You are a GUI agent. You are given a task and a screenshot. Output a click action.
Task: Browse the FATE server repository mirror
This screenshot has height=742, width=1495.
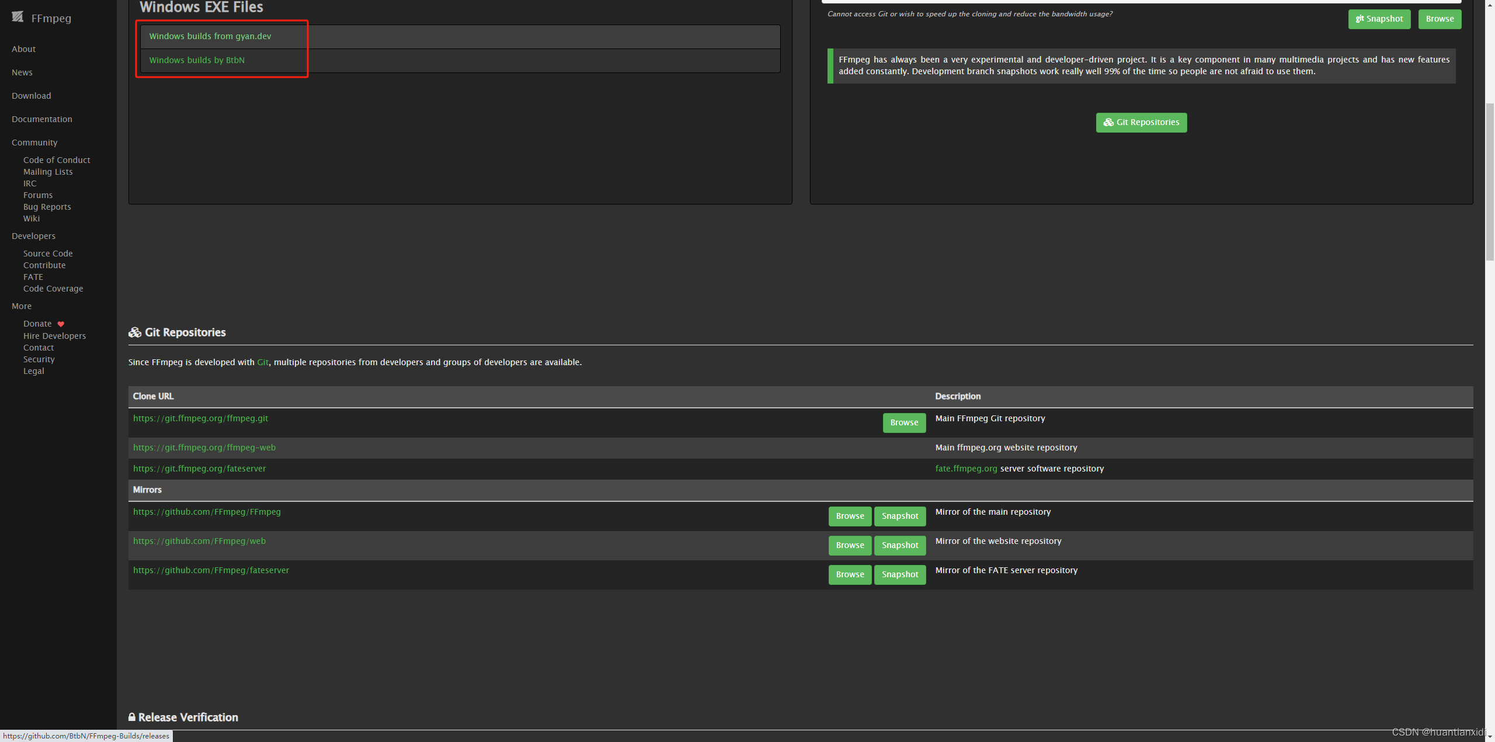tap(850, 574)
